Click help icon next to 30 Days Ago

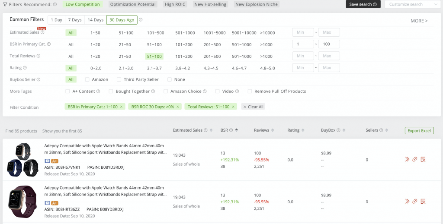tap(141, 20)
